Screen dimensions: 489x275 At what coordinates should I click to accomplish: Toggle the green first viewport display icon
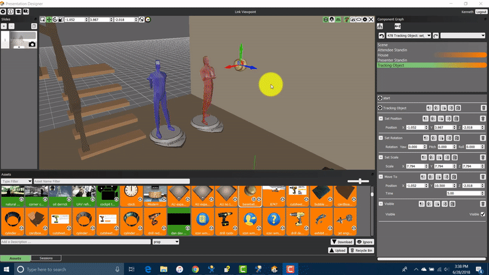[x=326, y=20]
